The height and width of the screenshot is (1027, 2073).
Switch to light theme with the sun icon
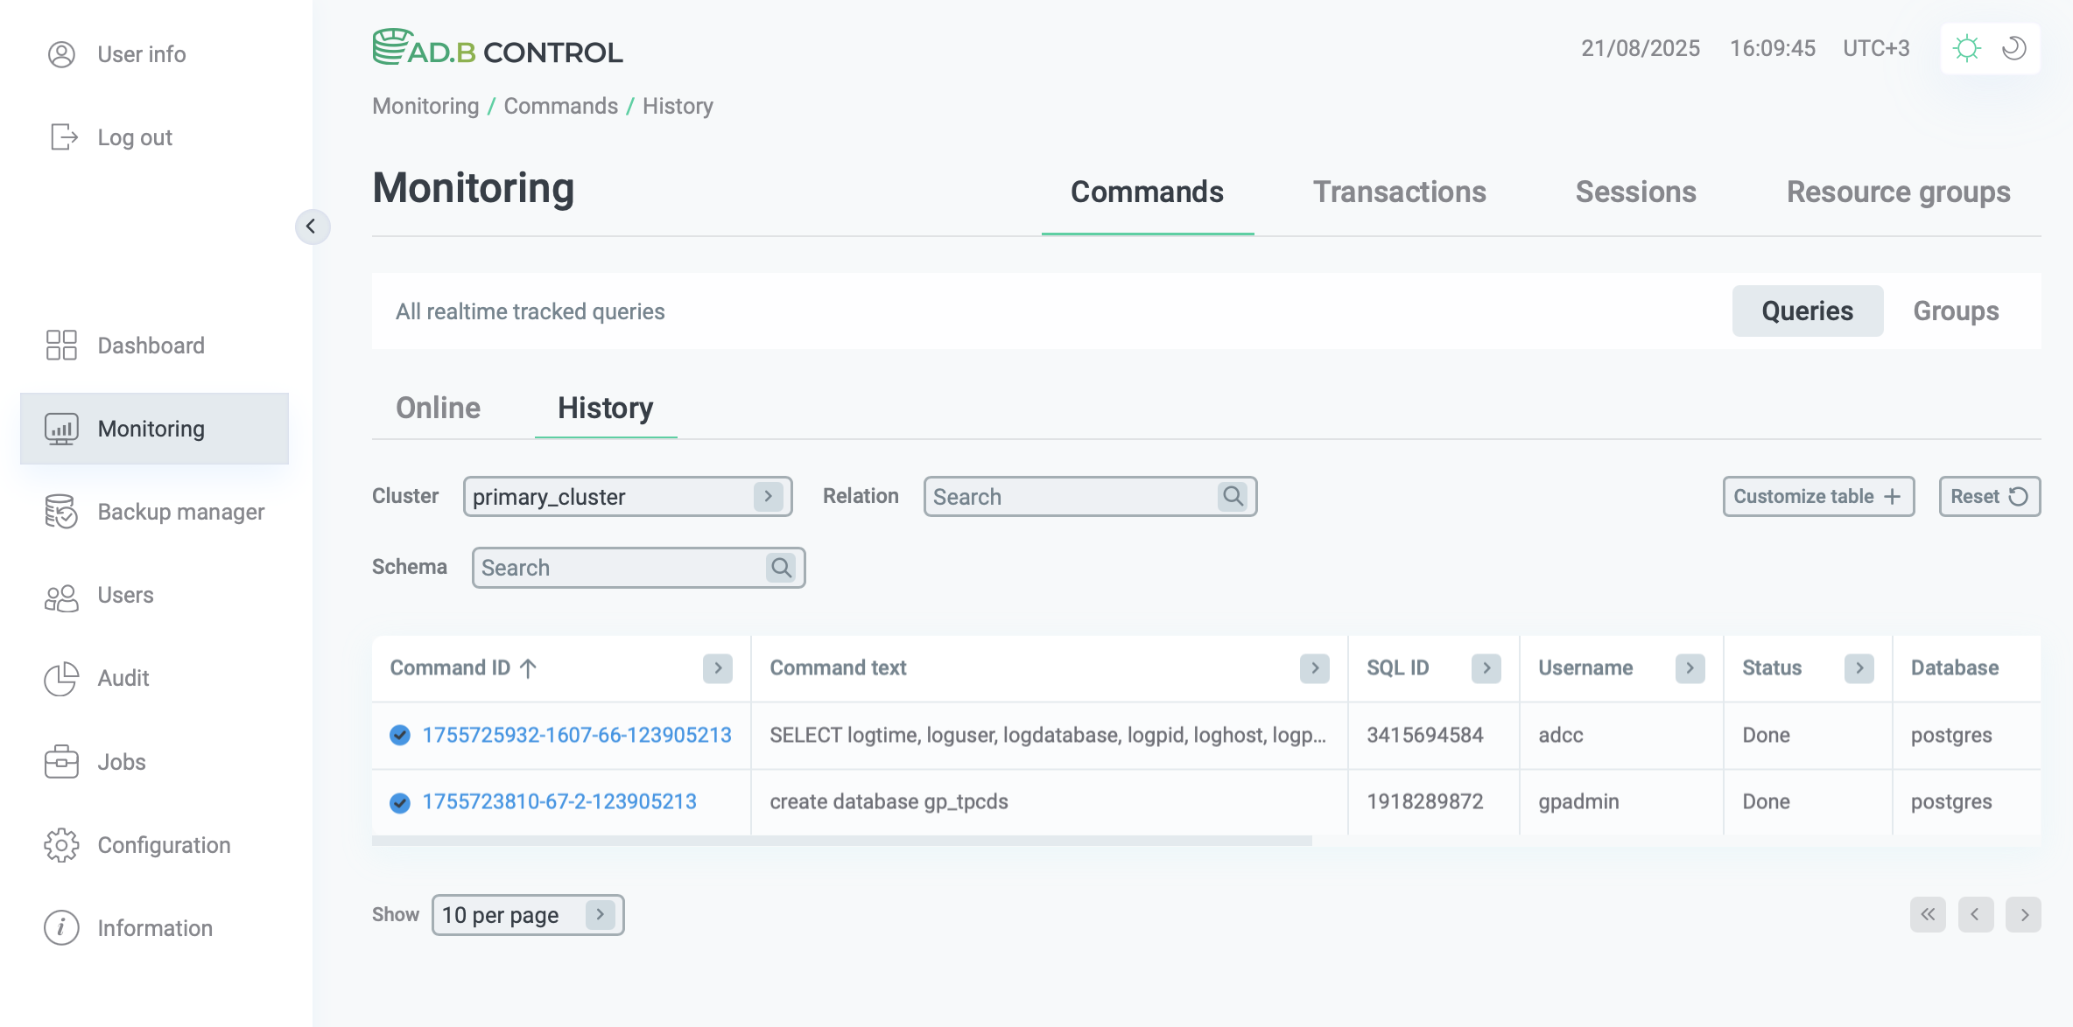pyautogui.click(x=1967, y=48)
